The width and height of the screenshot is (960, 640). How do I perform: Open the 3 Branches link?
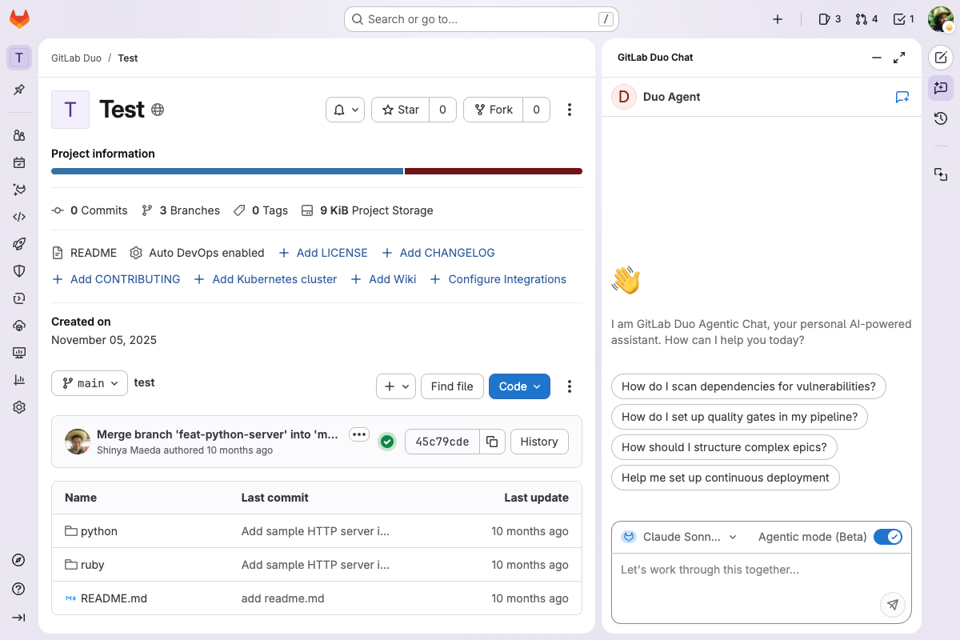181,210
